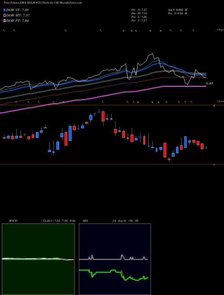The height and width of the screenshot is (295, 224).
Task: Click the price axis label 8
Action: (214, 106)
